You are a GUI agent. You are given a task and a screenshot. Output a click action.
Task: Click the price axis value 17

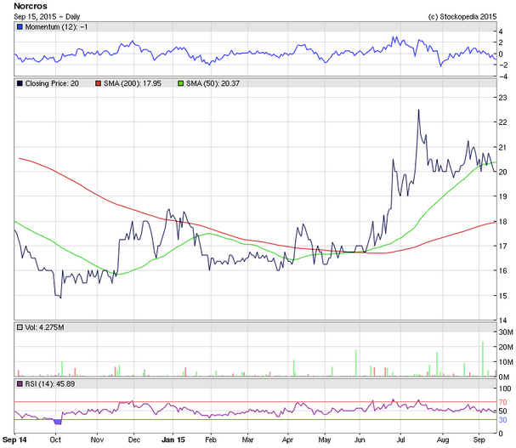[503, 247]
